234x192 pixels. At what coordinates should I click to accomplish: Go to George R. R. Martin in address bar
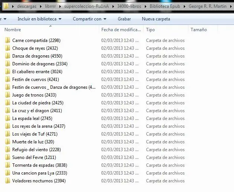tap(207, 6)
